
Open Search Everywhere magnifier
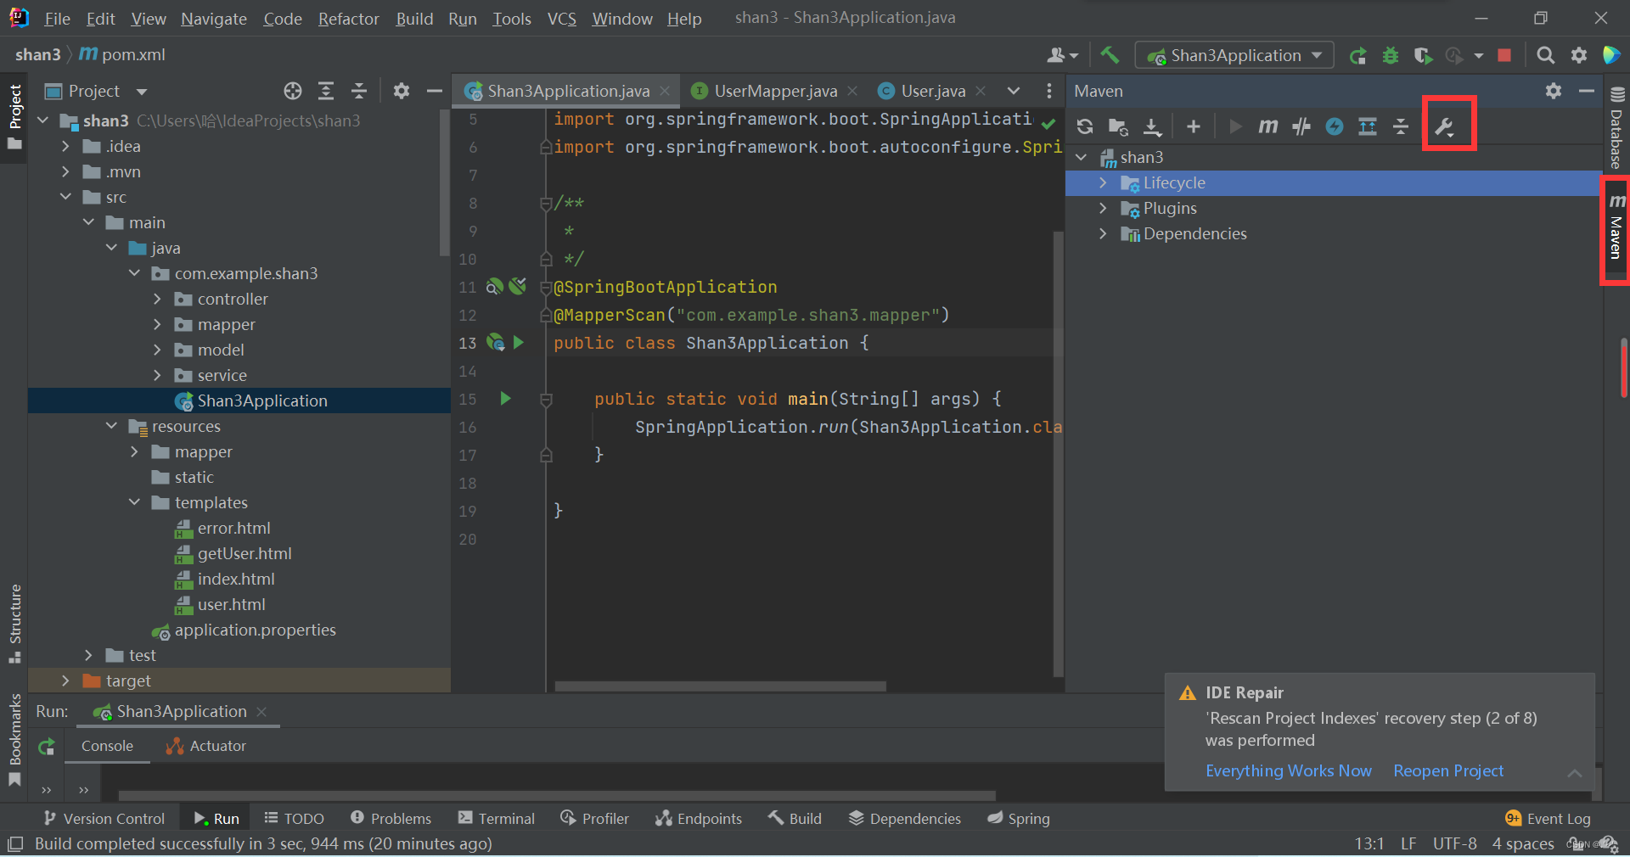click(1546, 56)
